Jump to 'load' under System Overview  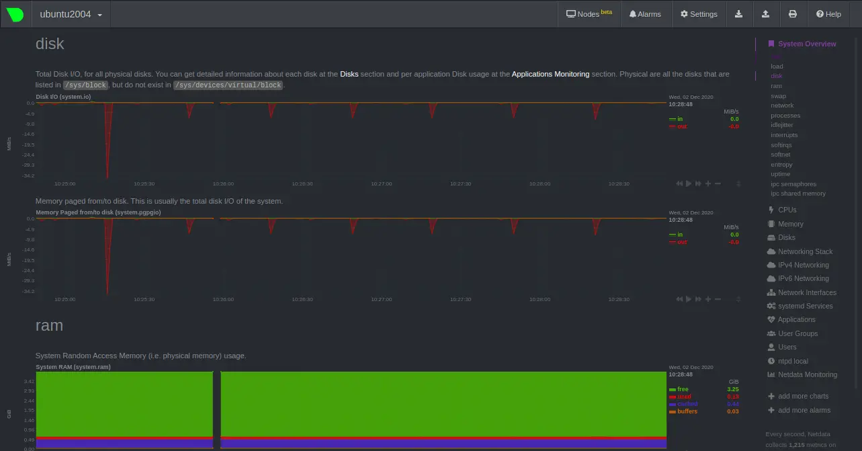coord(777,67)
